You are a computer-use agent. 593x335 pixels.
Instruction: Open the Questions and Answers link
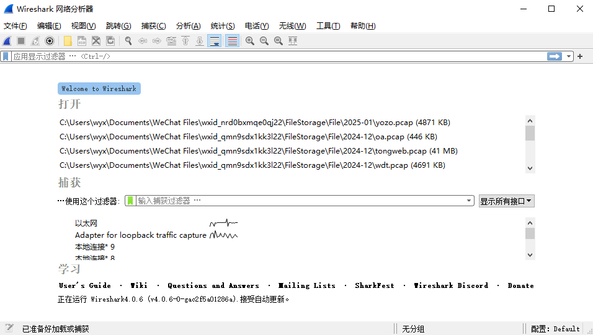coord(213,285)
